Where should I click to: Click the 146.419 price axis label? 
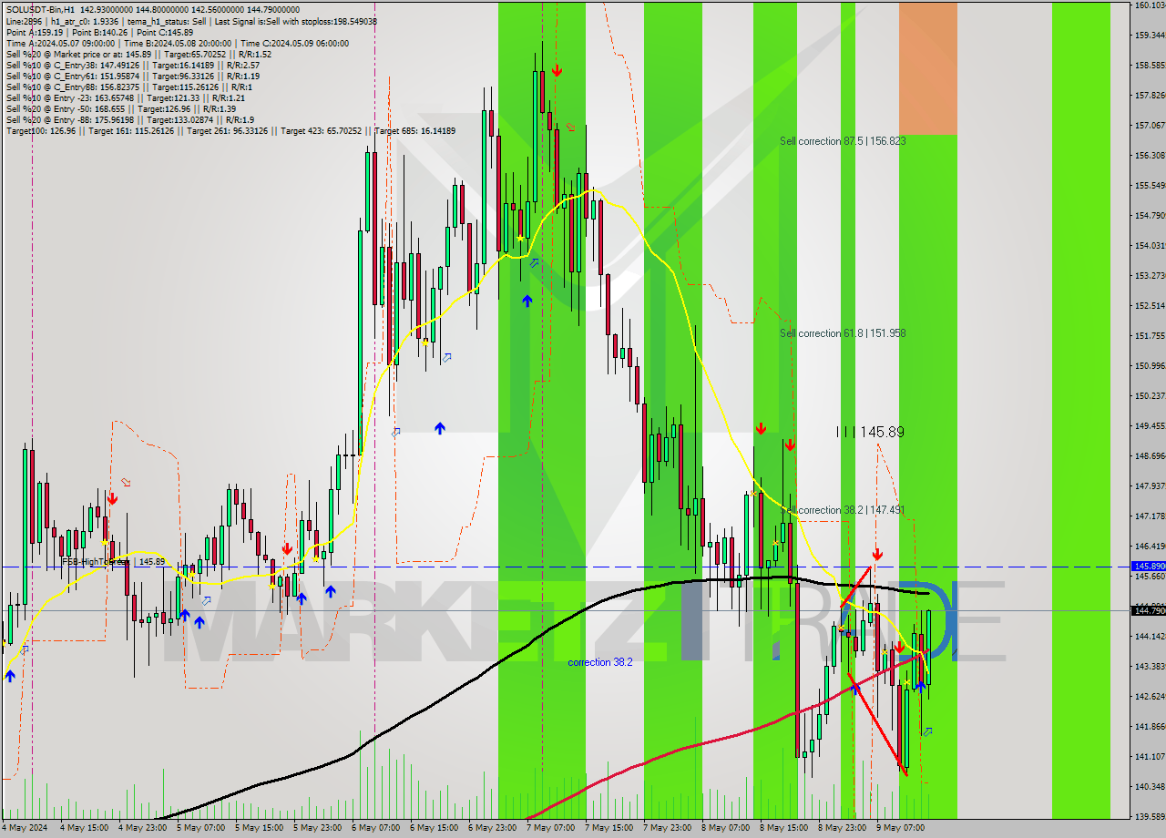(1149, 547)
